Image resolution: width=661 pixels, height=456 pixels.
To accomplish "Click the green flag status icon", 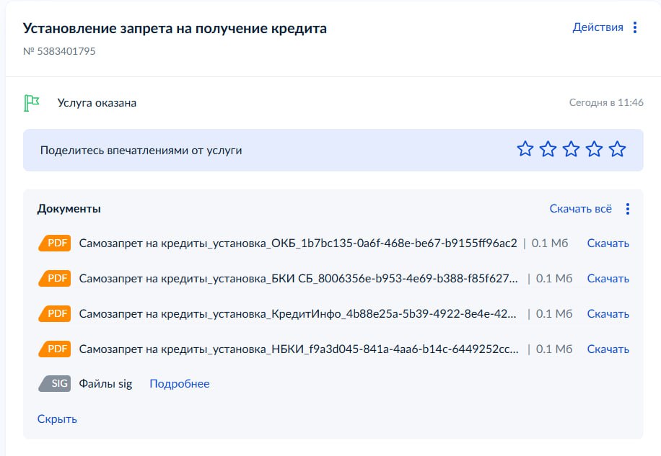I will tap(31, 103).
